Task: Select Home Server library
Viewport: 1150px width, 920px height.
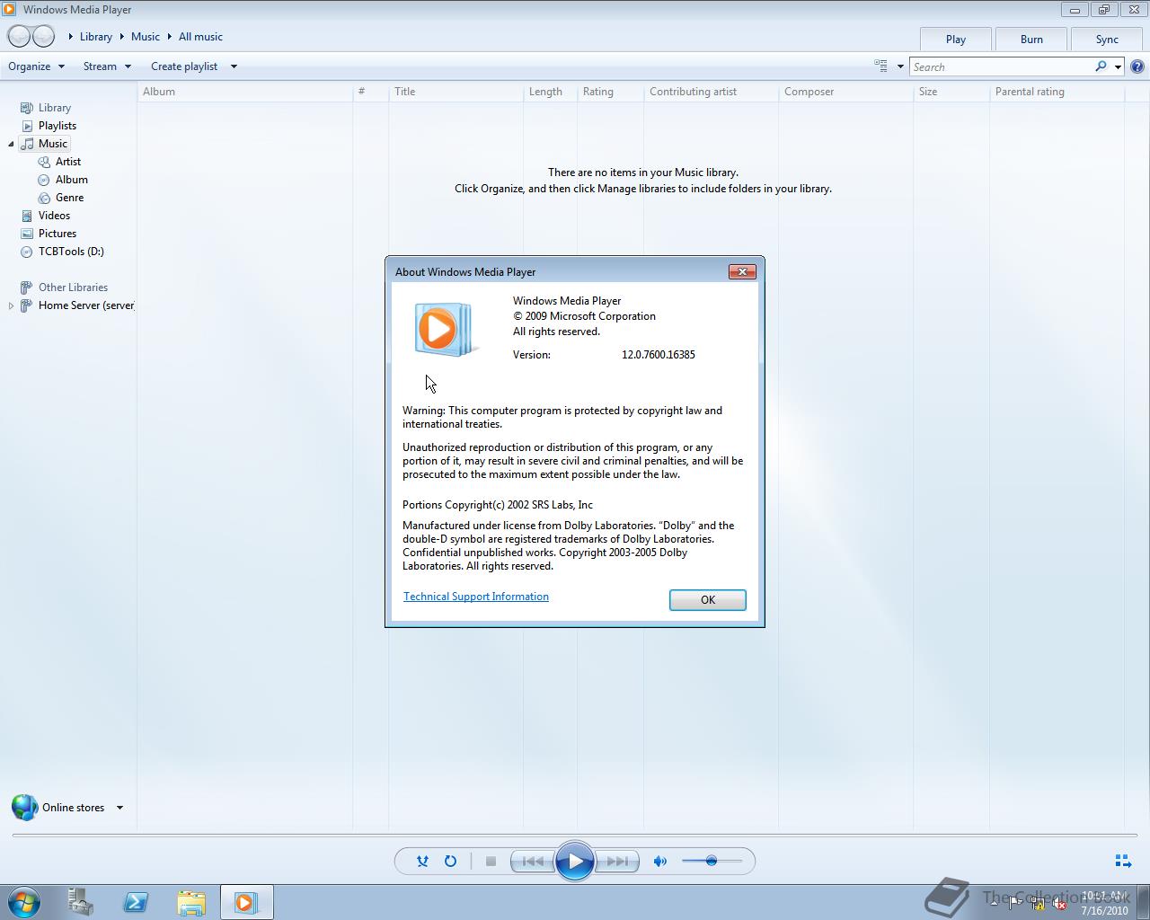Action: (x=85, y=305)
